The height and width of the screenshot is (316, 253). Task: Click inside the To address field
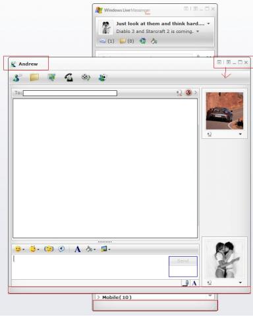pos(70,93)
